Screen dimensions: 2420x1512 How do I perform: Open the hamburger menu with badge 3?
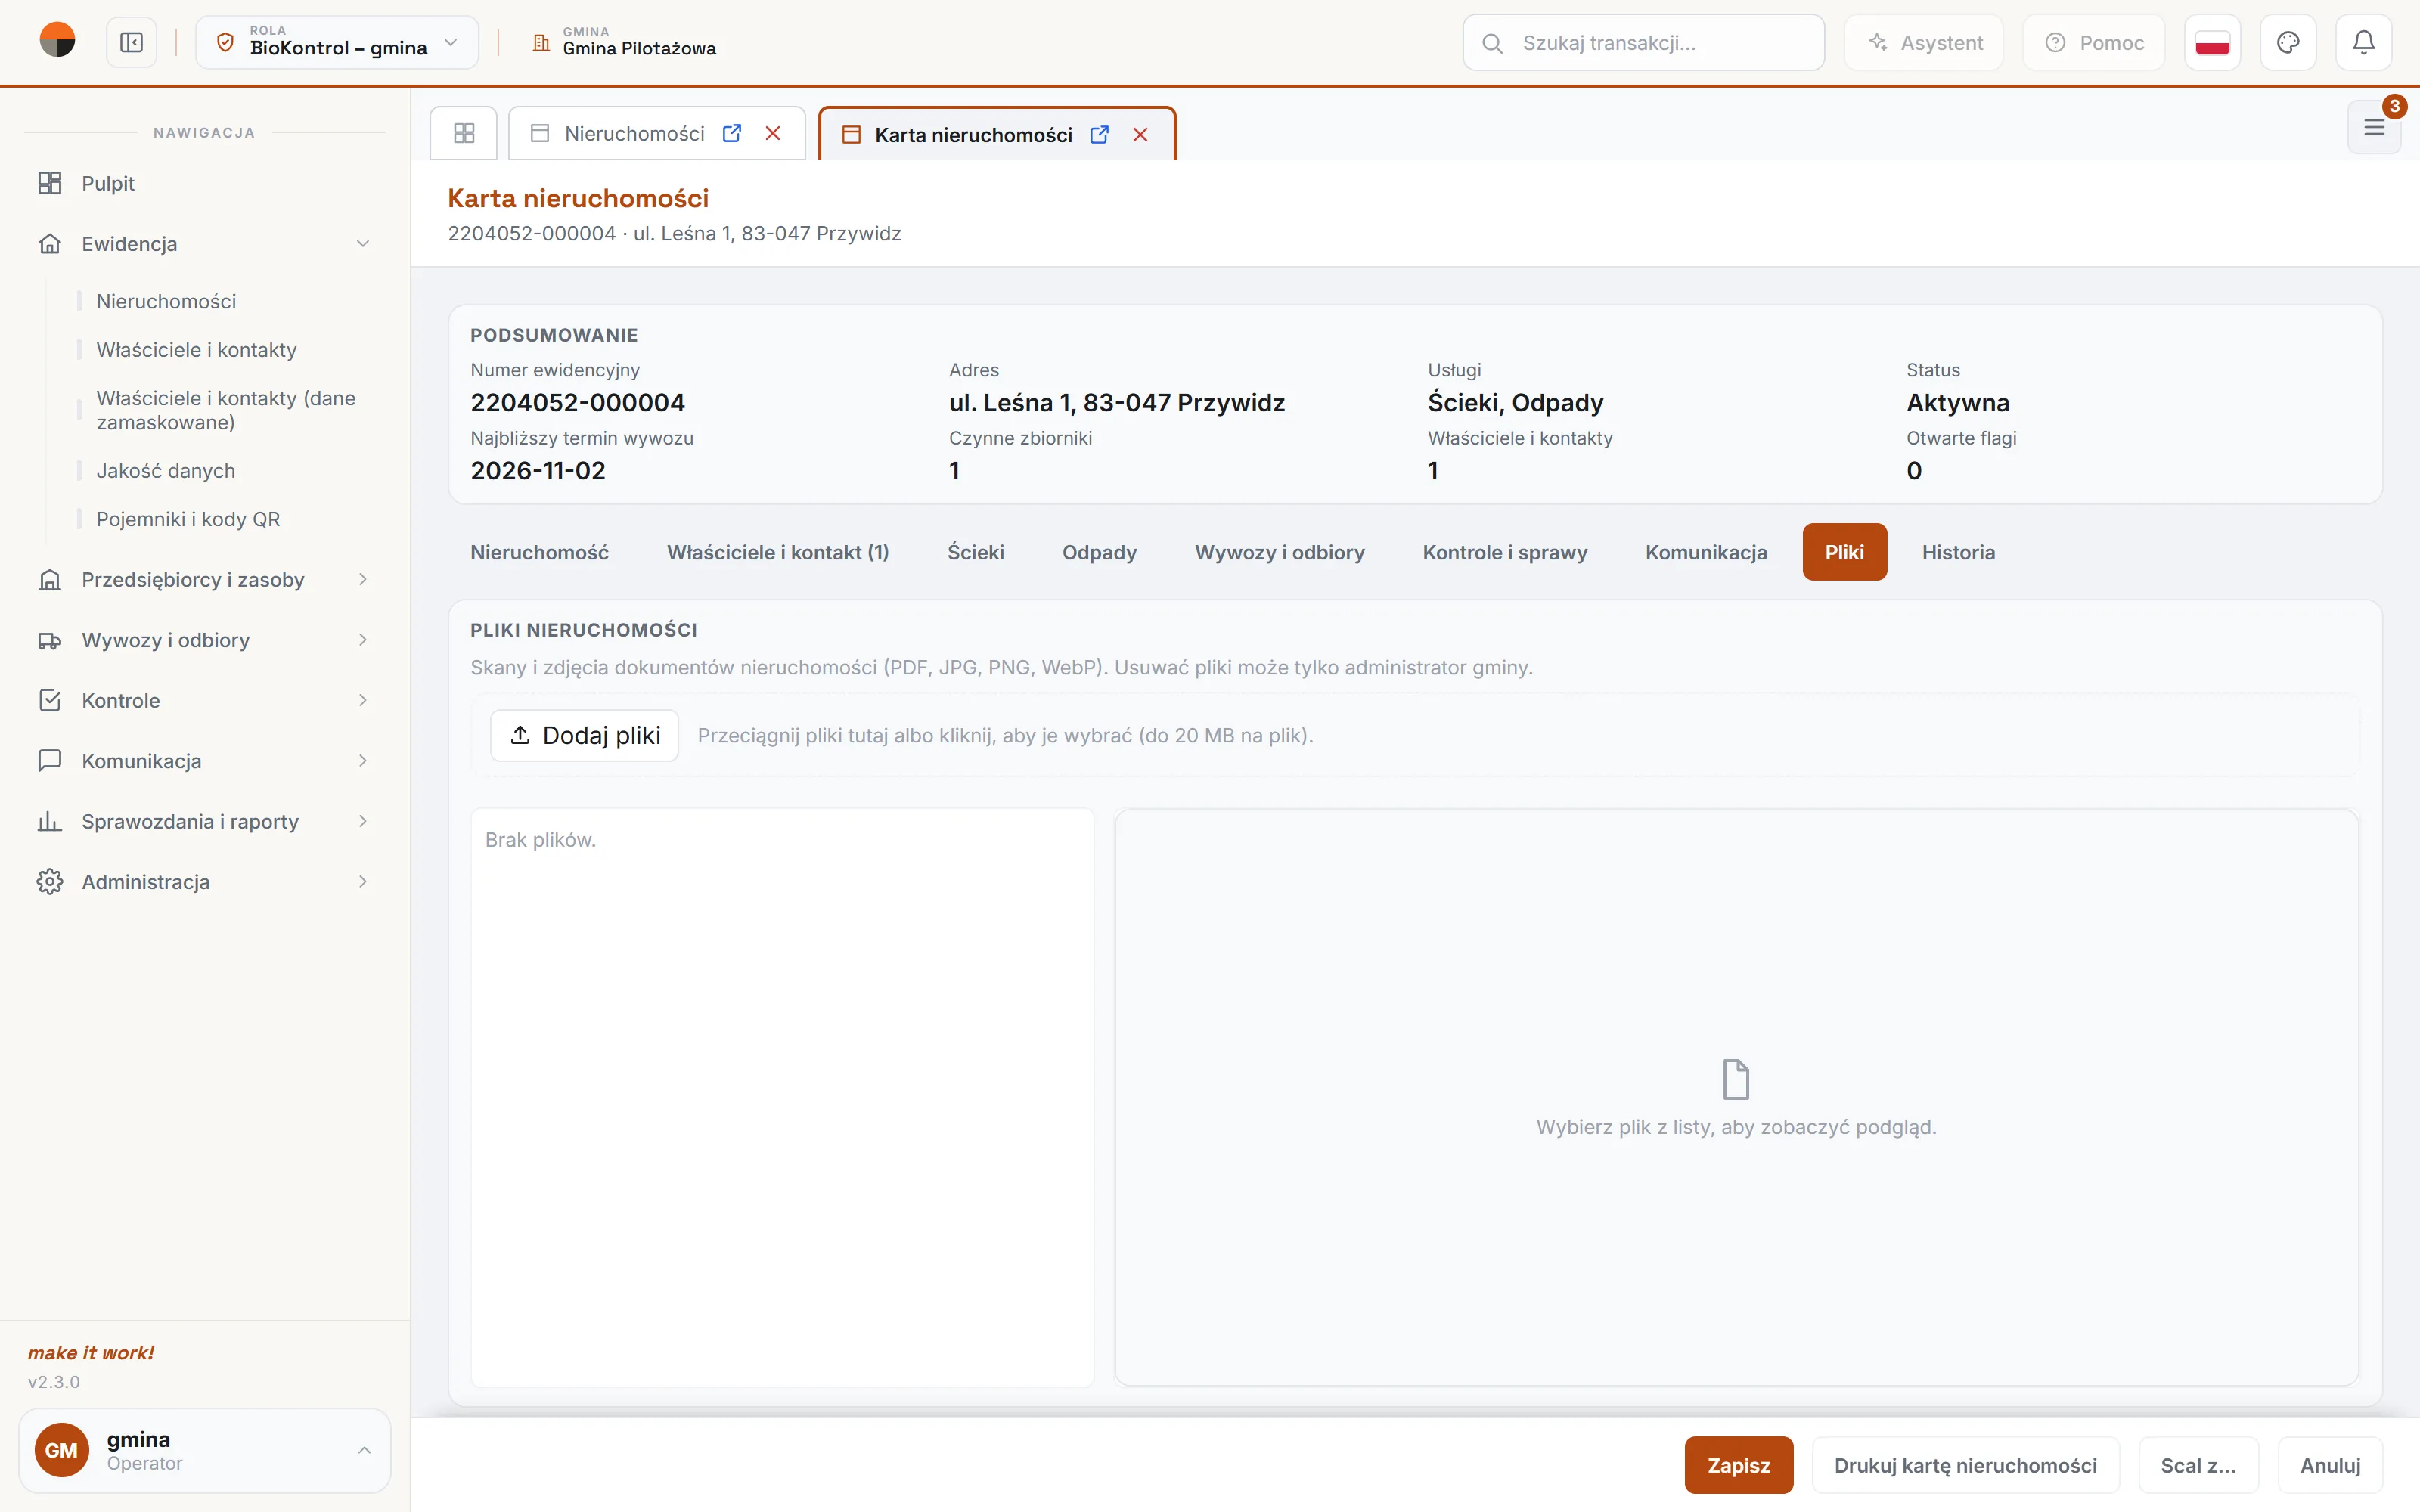click(2374, 127)
